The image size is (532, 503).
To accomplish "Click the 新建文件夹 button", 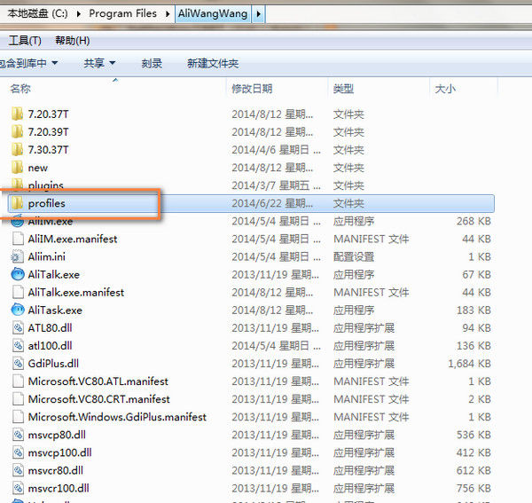I will pyautogui.click(x=213, y=63).
